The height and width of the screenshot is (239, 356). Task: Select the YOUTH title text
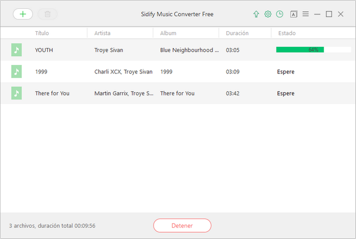(x=44, y=50)
